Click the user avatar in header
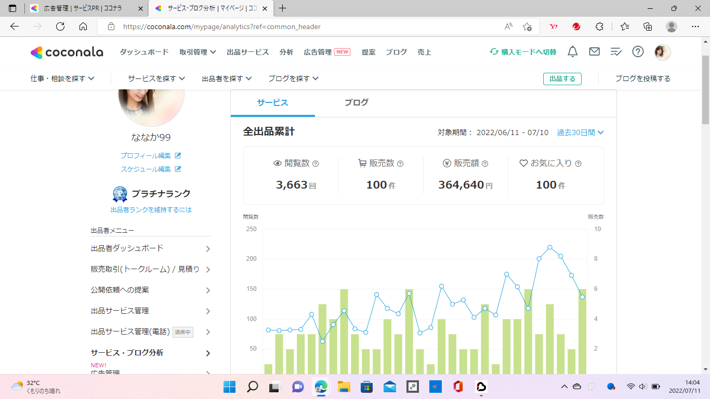This screenshot has height=399, width=710. [662, 52]
